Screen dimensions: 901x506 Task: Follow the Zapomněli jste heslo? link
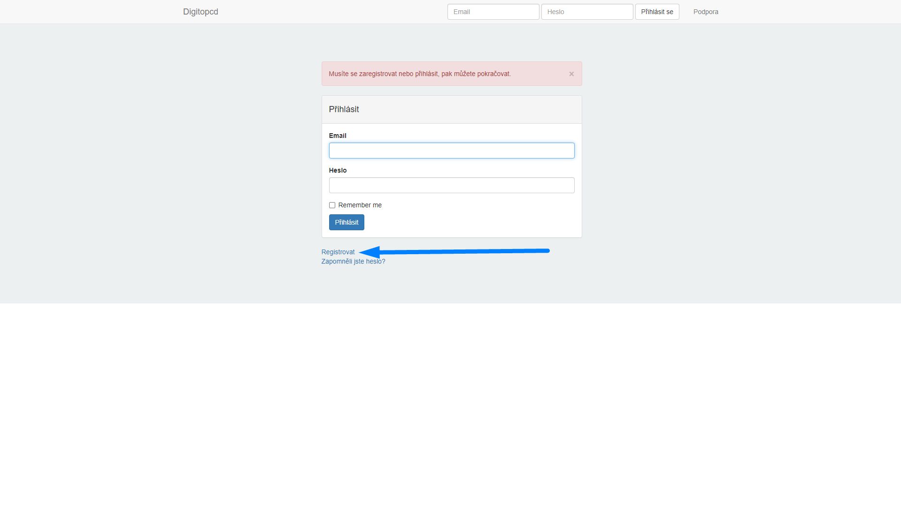pyautogui.click(x=353, y=262)
